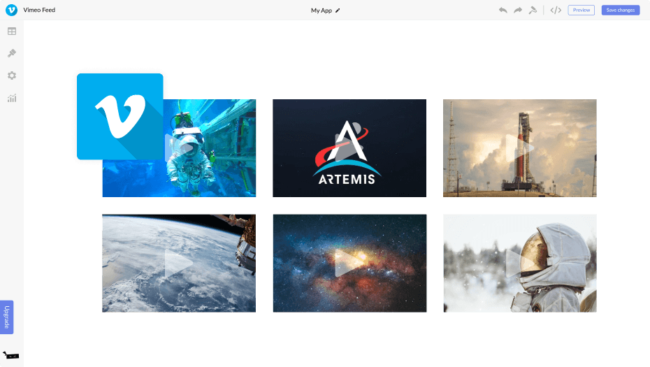
Task: Click the Save changes button
Action: 621,10
